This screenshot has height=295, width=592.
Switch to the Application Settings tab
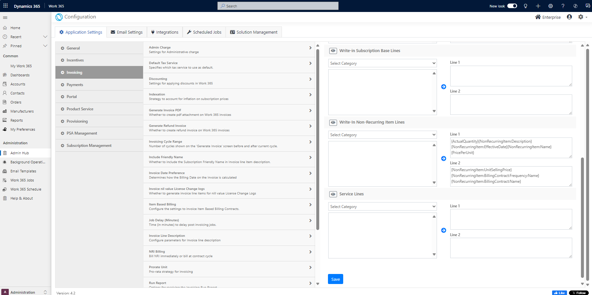pos(81,32)
